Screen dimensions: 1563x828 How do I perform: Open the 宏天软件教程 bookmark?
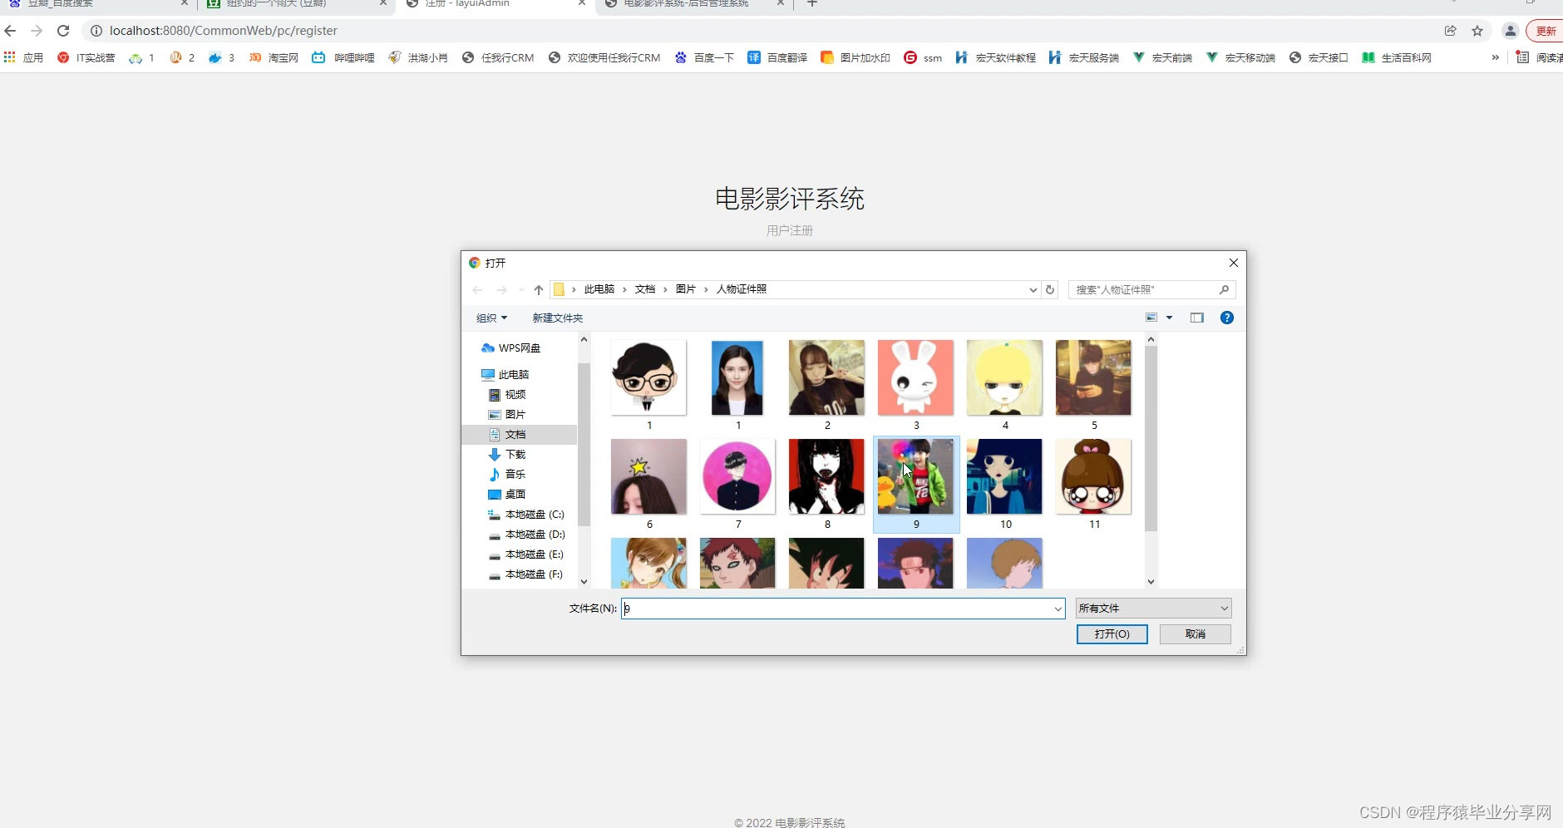996,57
